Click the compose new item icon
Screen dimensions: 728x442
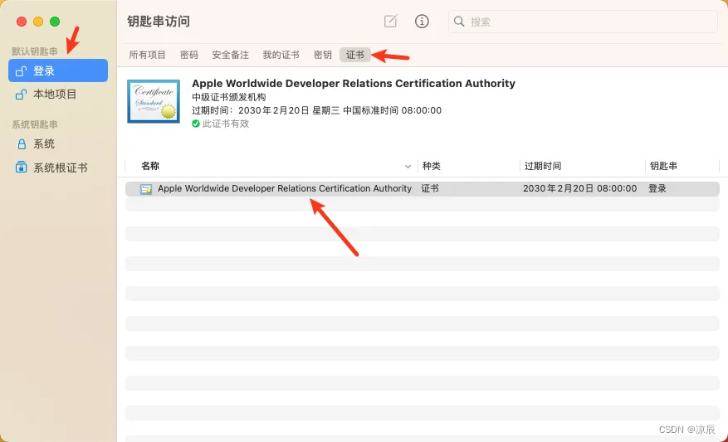(391, 21)
